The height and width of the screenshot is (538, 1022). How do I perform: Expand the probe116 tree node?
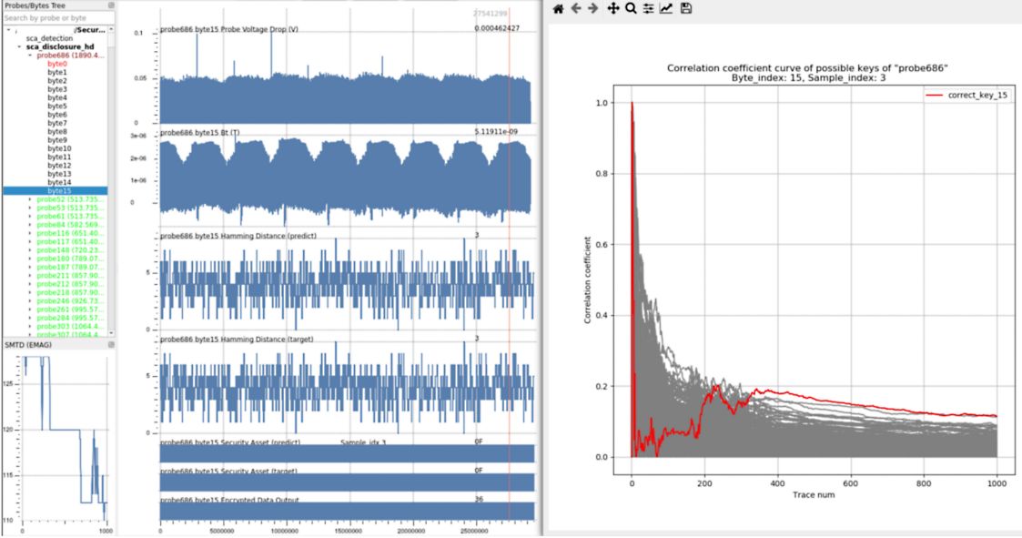point(29,233)
